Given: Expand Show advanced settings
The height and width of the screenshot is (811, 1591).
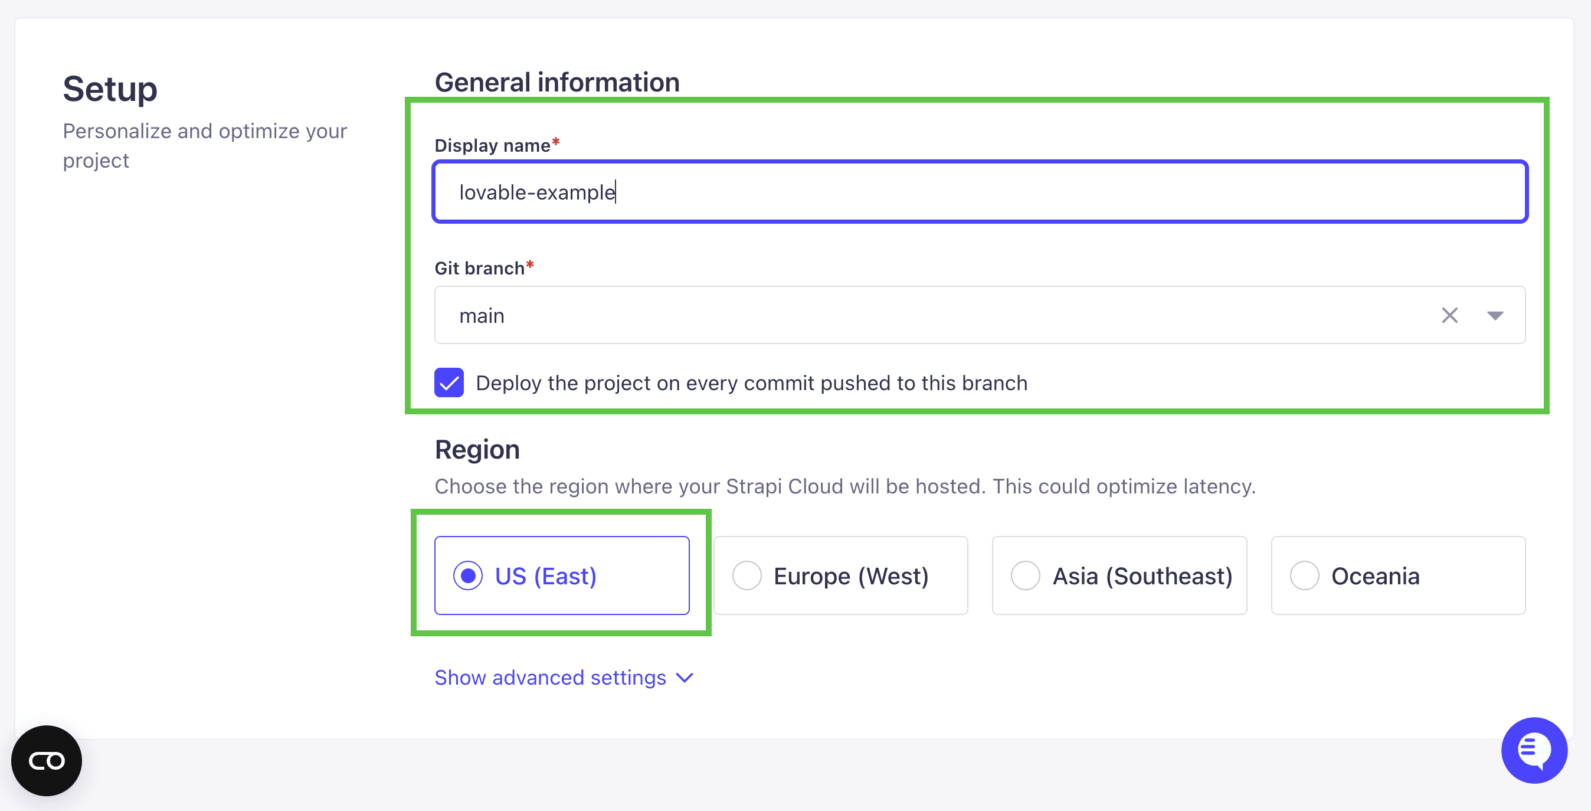Looking at the screenshot, I should tap(564, 678).
